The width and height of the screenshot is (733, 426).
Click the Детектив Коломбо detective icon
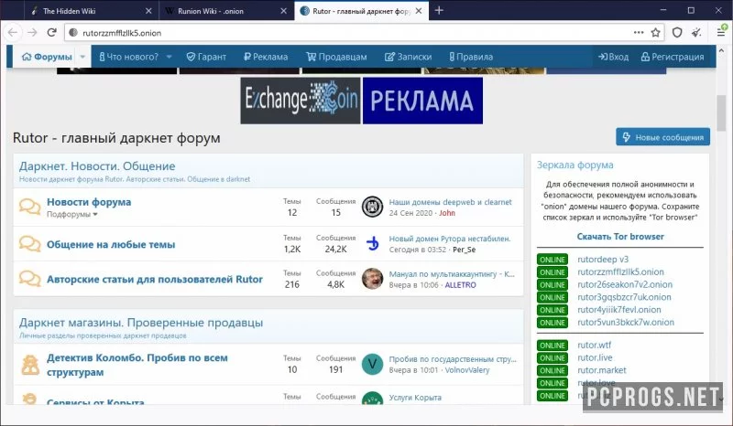(x=30, y=365)
